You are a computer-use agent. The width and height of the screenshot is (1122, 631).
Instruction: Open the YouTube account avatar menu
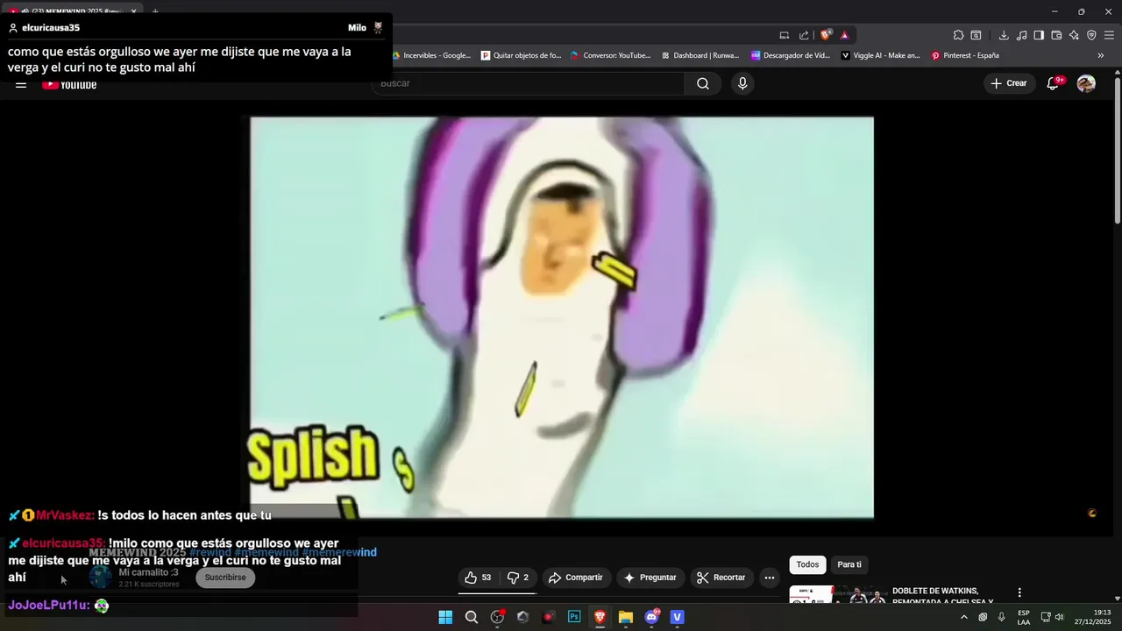tap(1086, 83)
